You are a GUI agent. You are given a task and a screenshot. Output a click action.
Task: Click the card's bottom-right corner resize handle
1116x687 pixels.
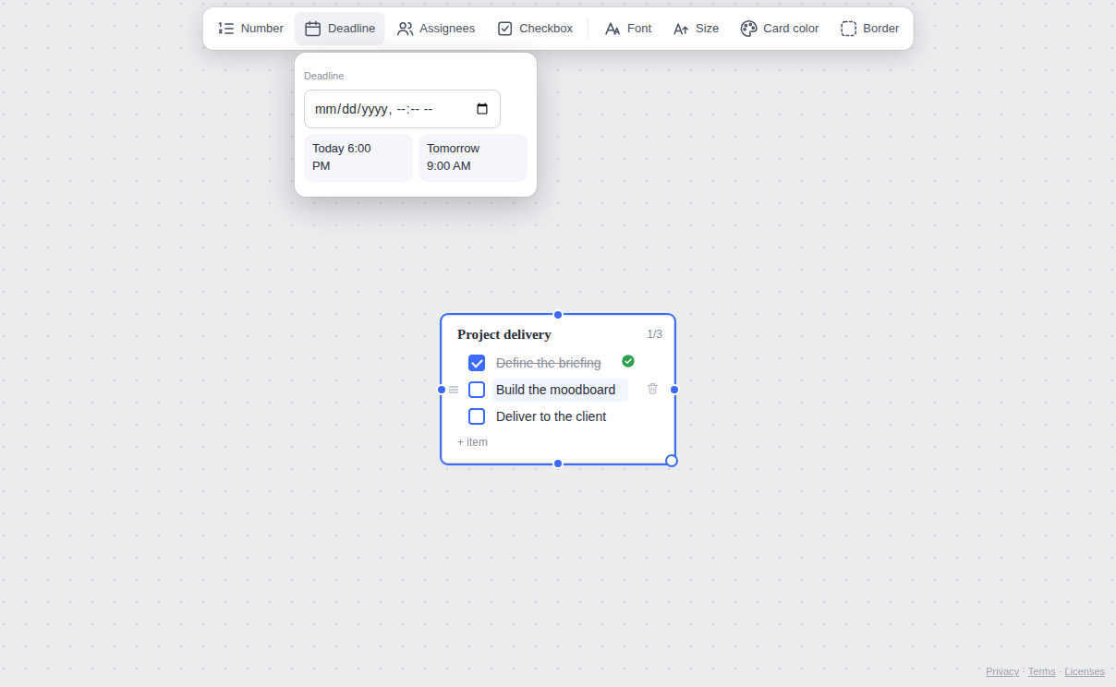click(672, 461)
